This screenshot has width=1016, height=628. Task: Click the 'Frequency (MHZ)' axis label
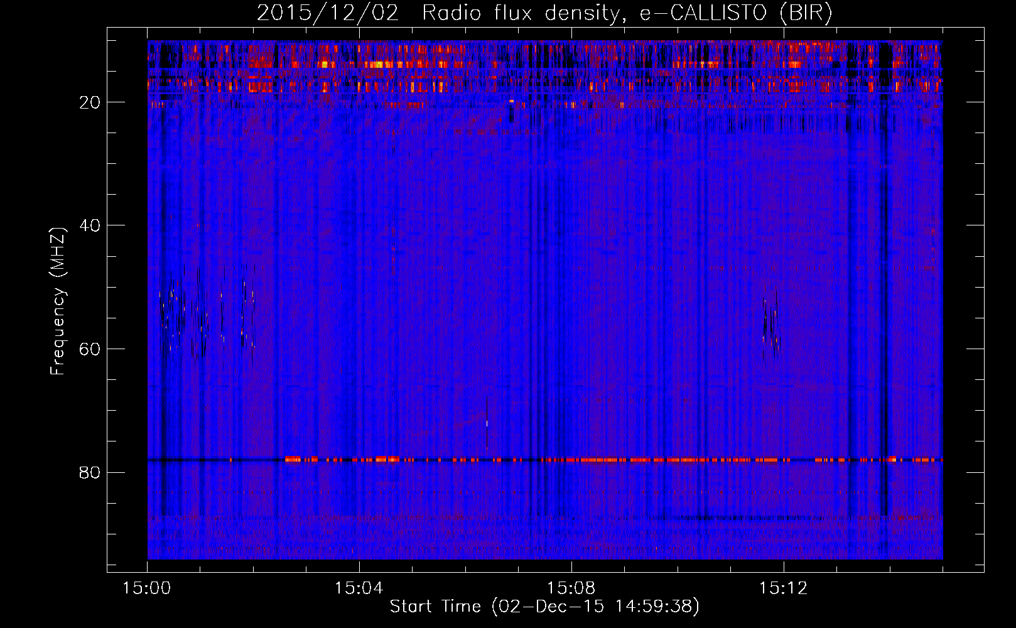click(x=58, y=301)
